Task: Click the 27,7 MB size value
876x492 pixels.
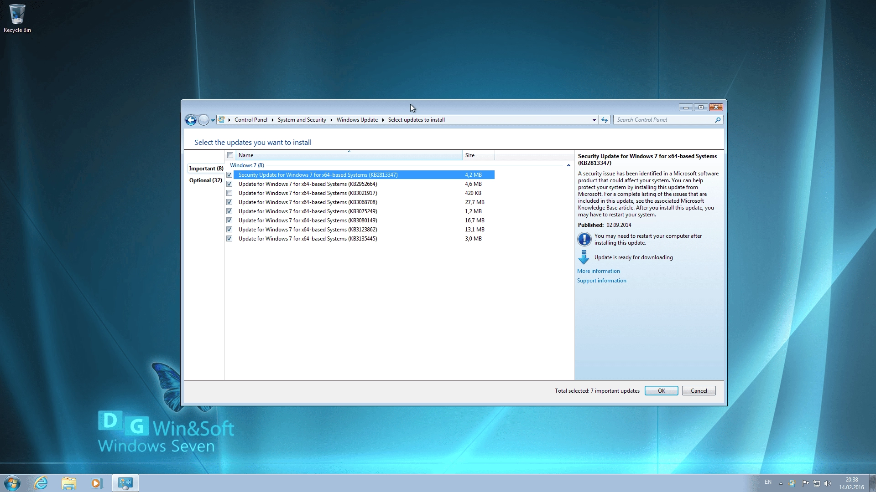Action: click(x=475, y=202)
